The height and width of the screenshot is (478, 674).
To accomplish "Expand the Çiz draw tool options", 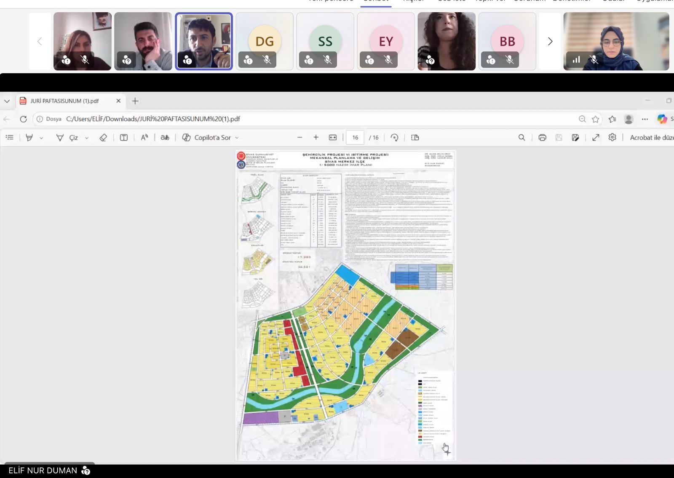I will [87, 138].
